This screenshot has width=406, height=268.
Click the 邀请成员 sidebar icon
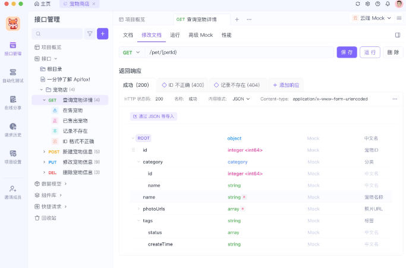pos(13,191)
